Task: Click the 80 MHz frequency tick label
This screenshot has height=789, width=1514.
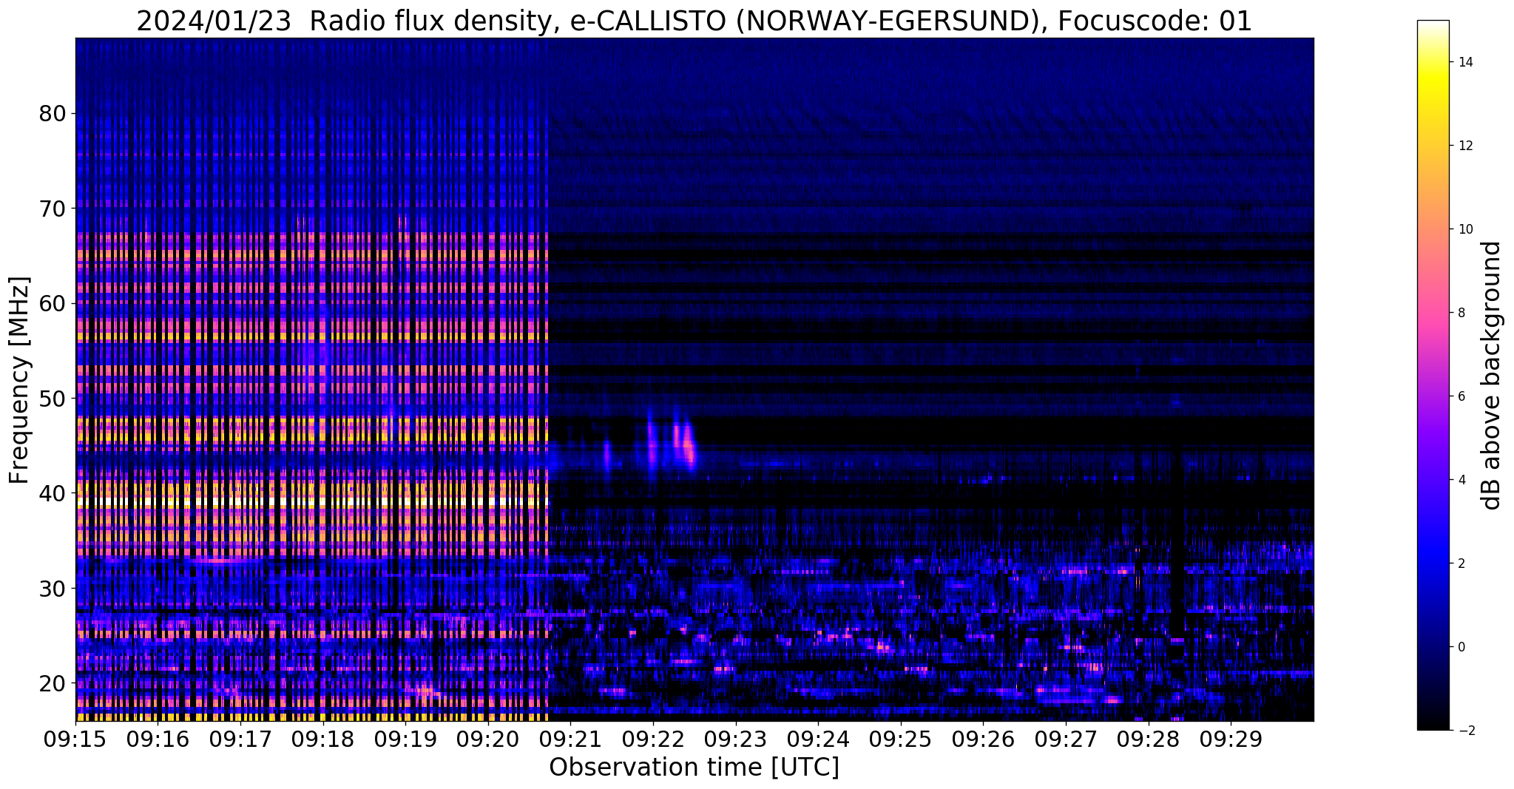Action: click(53, 113)
